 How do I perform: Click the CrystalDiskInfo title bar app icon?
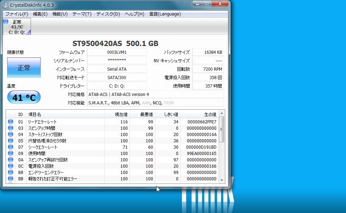tap(6, 5)
